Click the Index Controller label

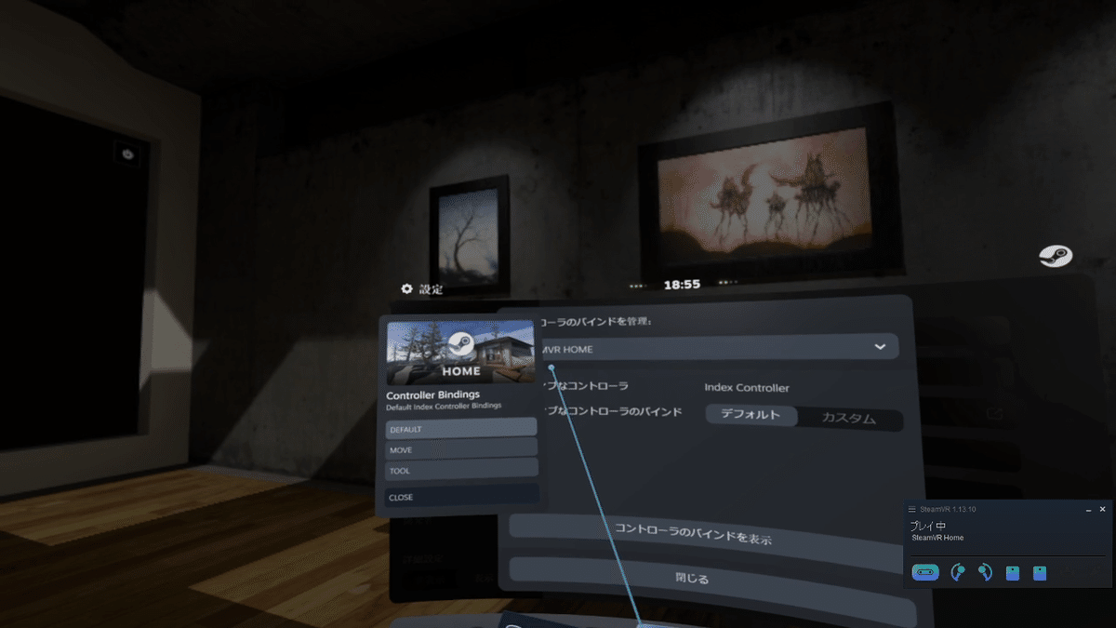coord(747,388)
